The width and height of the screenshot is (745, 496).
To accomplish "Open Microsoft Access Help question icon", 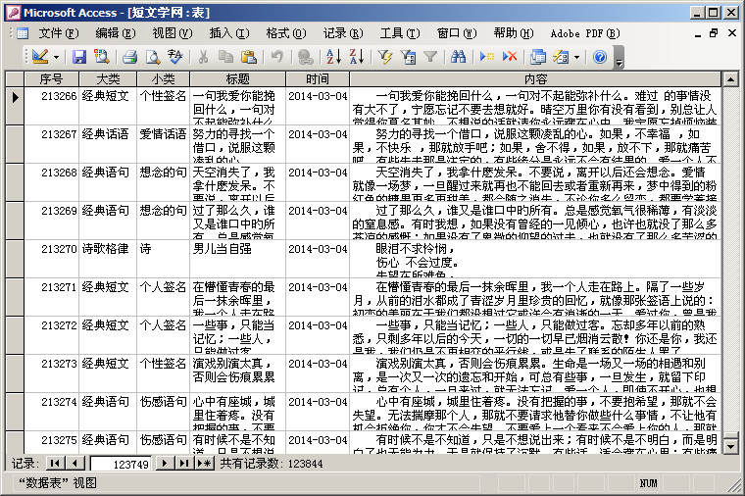I will (600, 57).
